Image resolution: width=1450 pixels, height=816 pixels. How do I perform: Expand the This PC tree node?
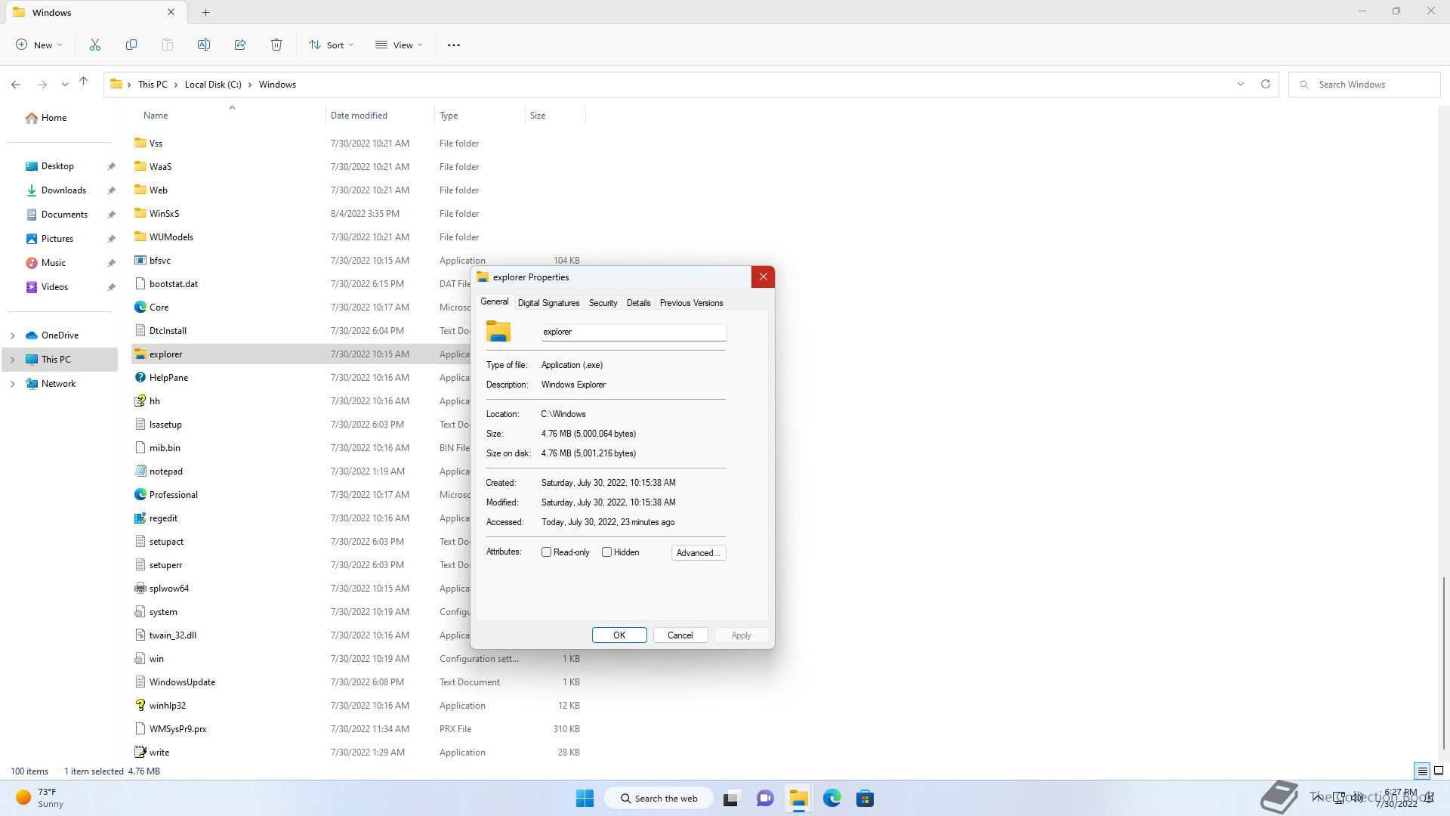pyautogui.click(x=12, y=360)
